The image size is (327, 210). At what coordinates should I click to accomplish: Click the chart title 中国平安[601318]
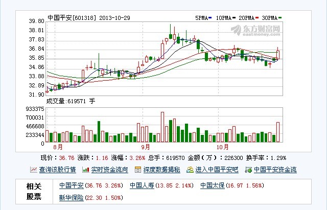[x=72, y=18]
